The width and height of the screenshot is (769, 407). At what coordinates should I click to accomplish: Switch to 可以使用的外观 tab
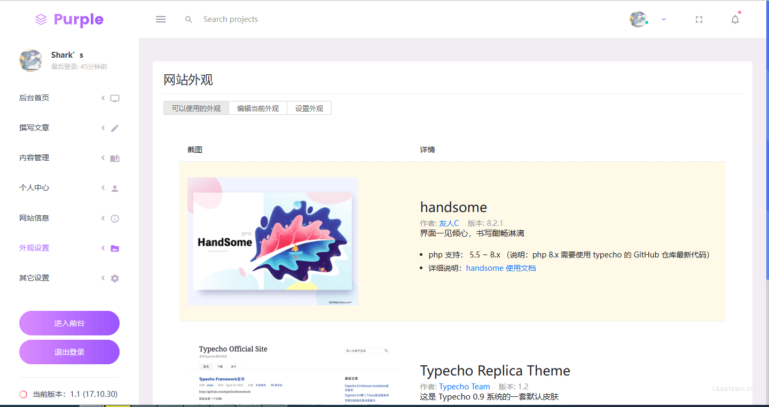[x=196, y=108]
